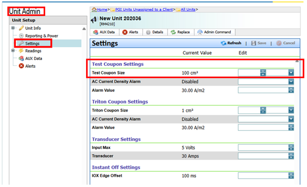Click the Test Coupon Settings heading
The height and width of the screenshot is (187, 307).
tap(118, 64)
